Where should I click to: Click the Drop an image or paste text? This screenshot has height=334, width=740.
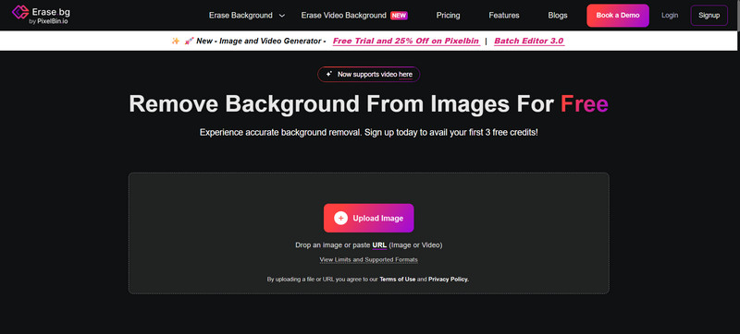pyautogui.click(x=333, y=245)
